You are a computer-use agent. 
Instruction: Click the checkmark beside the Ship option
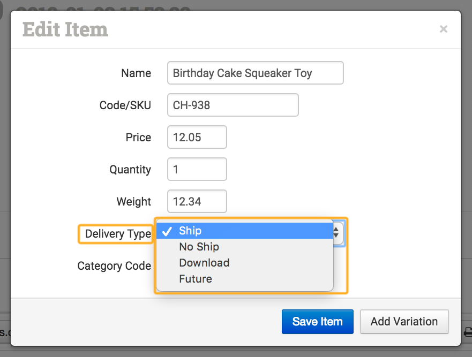167,231
